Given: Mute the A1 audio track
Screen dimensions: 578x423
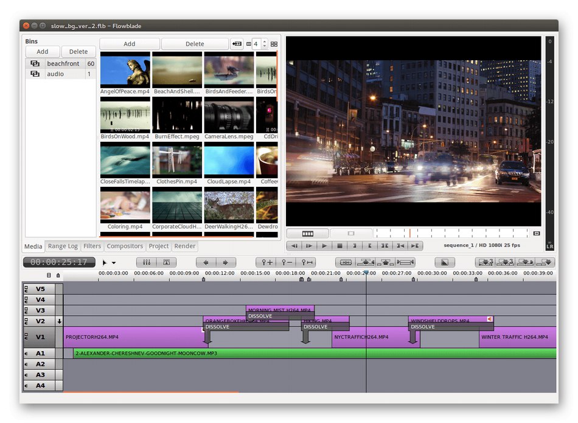Looking at the screenshot, I should click(x=26, y=353).
